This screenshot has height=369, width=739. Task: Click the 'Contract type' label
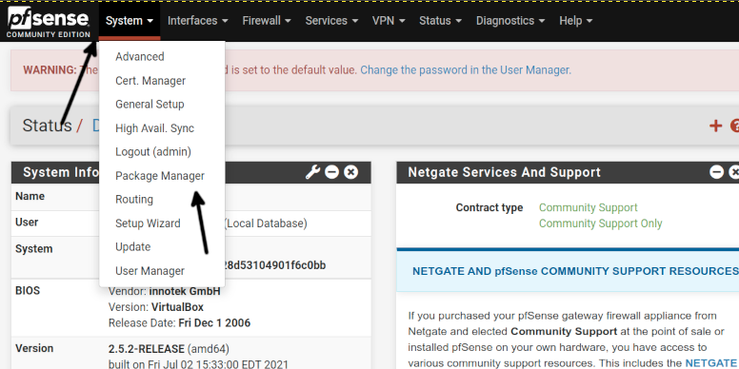pos(489,207)
